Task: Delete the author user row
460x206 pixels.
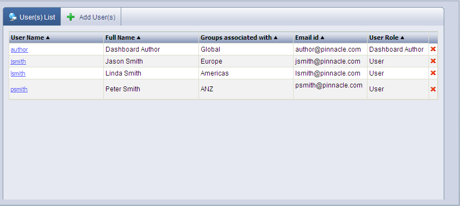Action: point(433,49)
